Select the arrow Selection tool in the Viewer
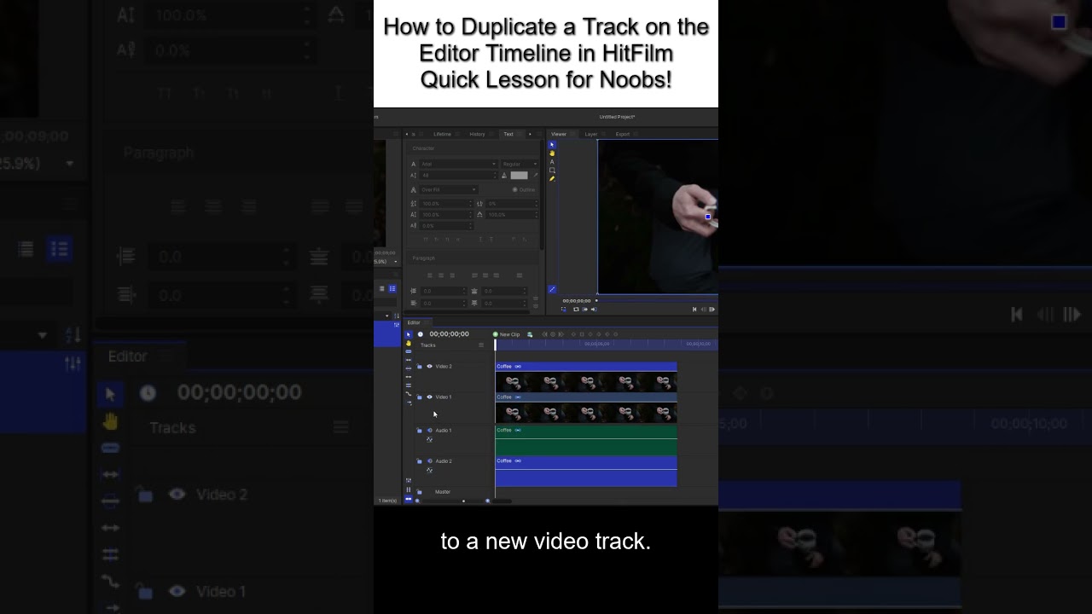This screenshot has height=614, width=1092. tap(552, 144)
